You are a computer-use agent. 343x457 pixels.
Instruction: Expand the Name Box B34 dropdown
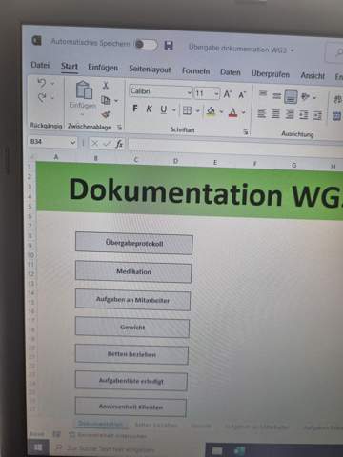[72, 142]
